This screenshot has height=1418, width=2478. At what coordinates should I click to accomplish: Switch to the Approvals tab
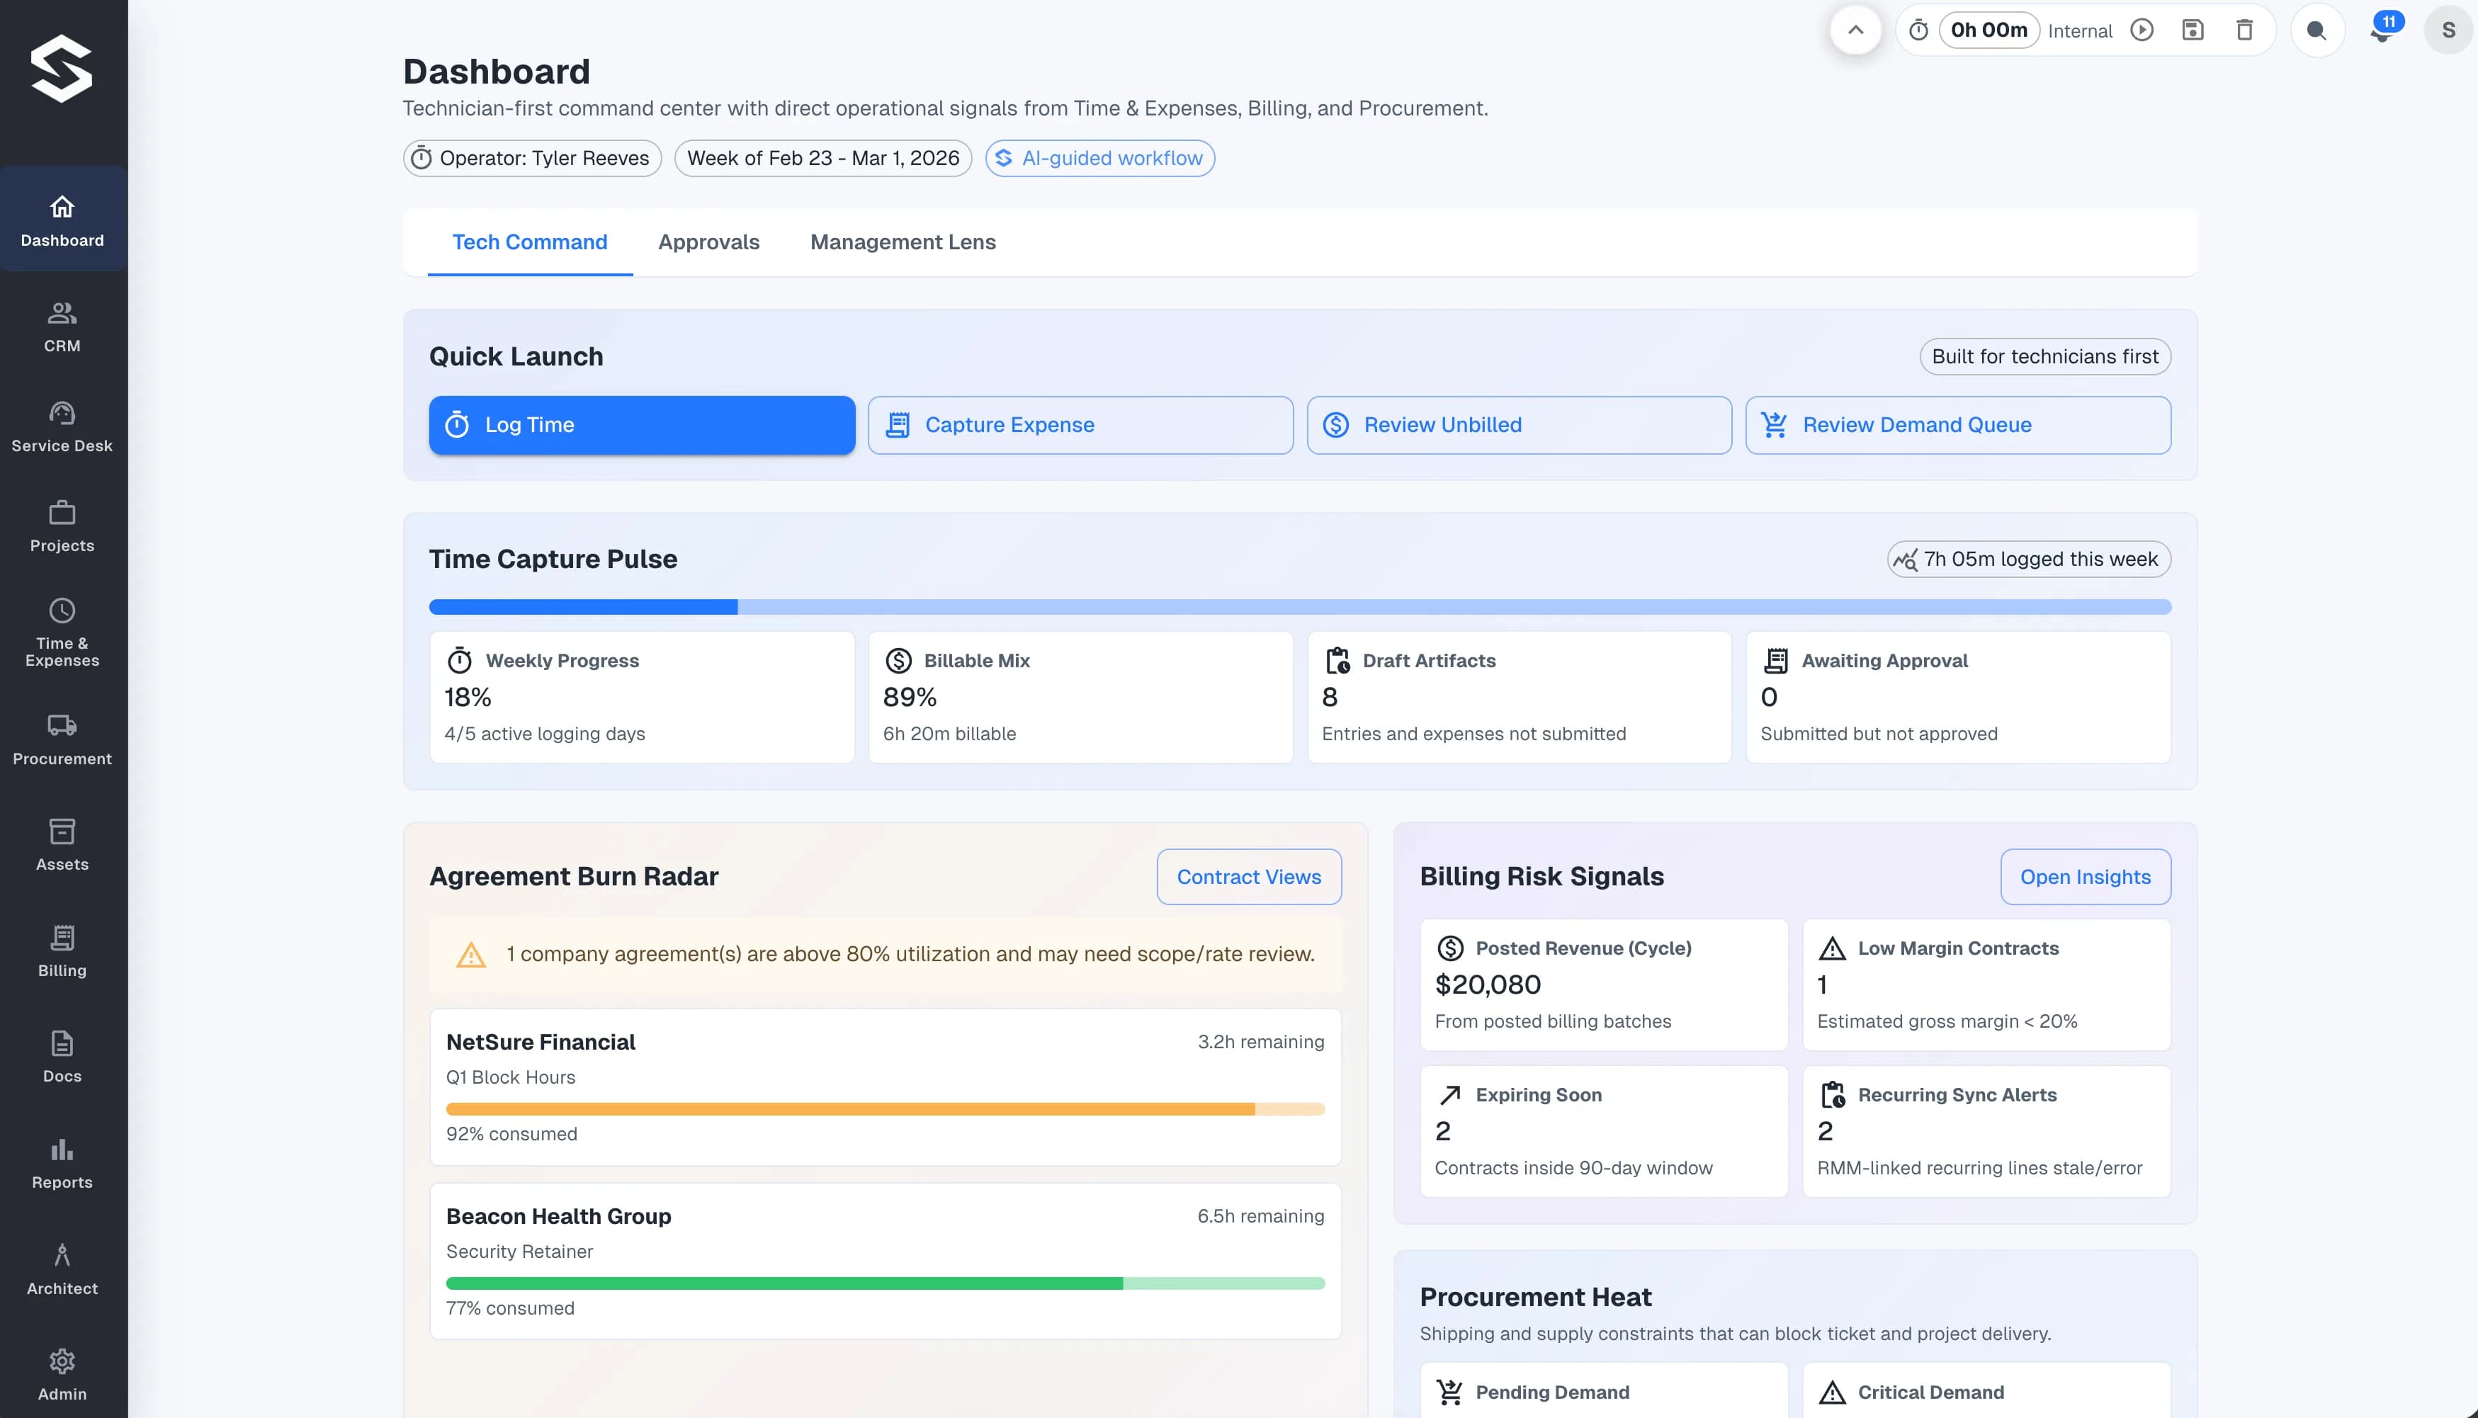708,242
